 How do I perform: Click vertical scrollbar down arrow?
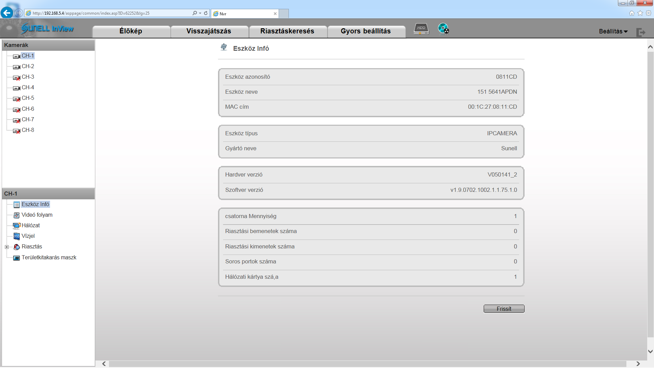650,351
